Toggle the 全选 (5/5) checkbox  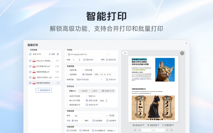click(x=30, y=54)
